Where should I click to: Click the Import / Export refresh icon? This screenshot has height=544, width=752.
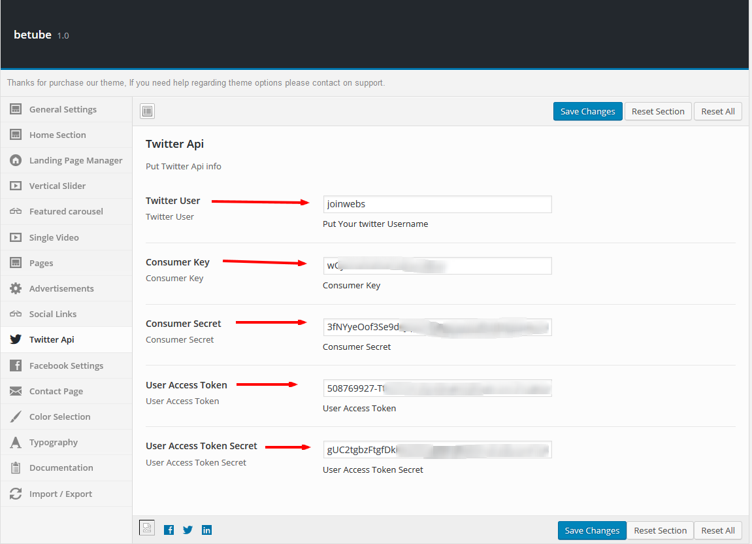[16, 494]
